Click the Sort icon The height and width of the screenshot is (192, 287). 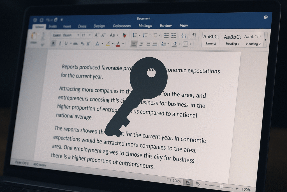(183, 35)
